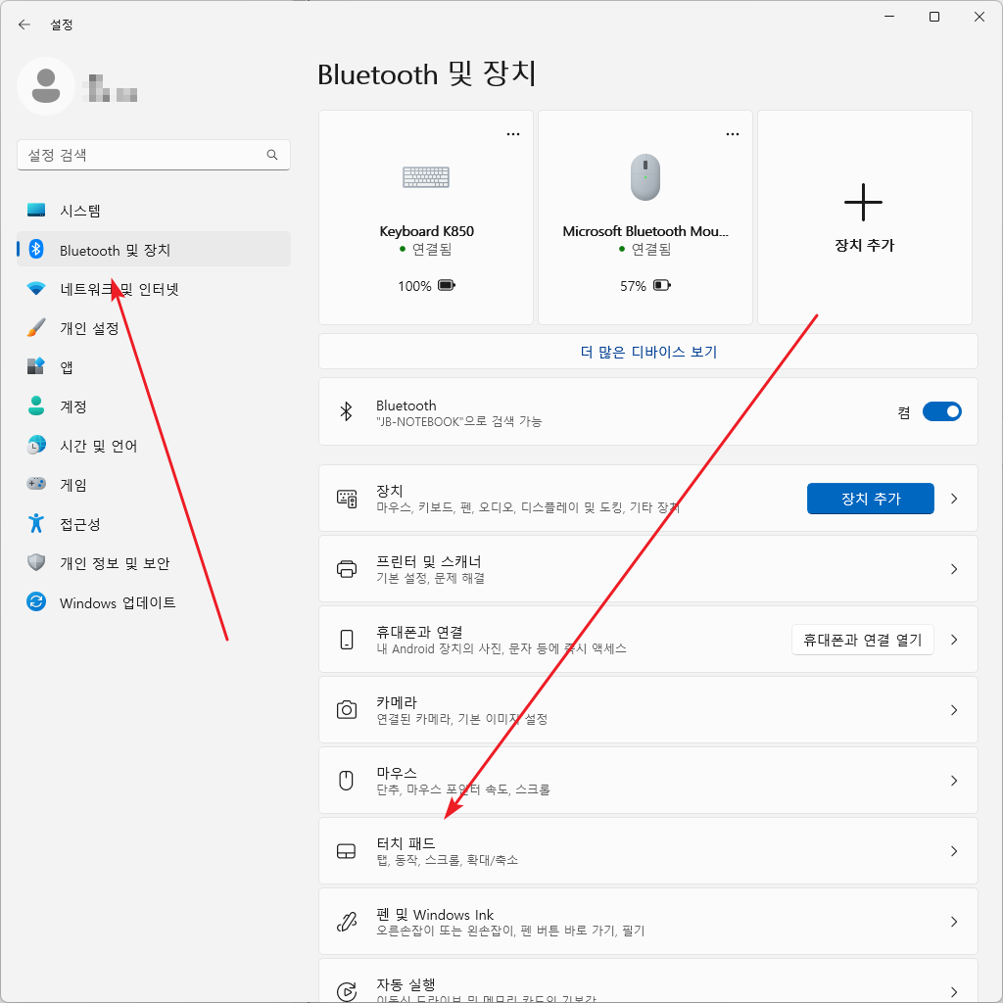Open 프린터 및 스캐너 via its chevron
Viewport: 1003px width, 1003px height.
tap(954, 569)
